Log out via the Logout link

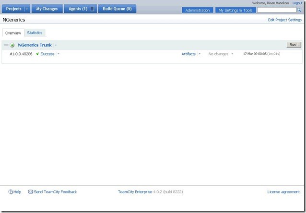(x=297, y=3)
